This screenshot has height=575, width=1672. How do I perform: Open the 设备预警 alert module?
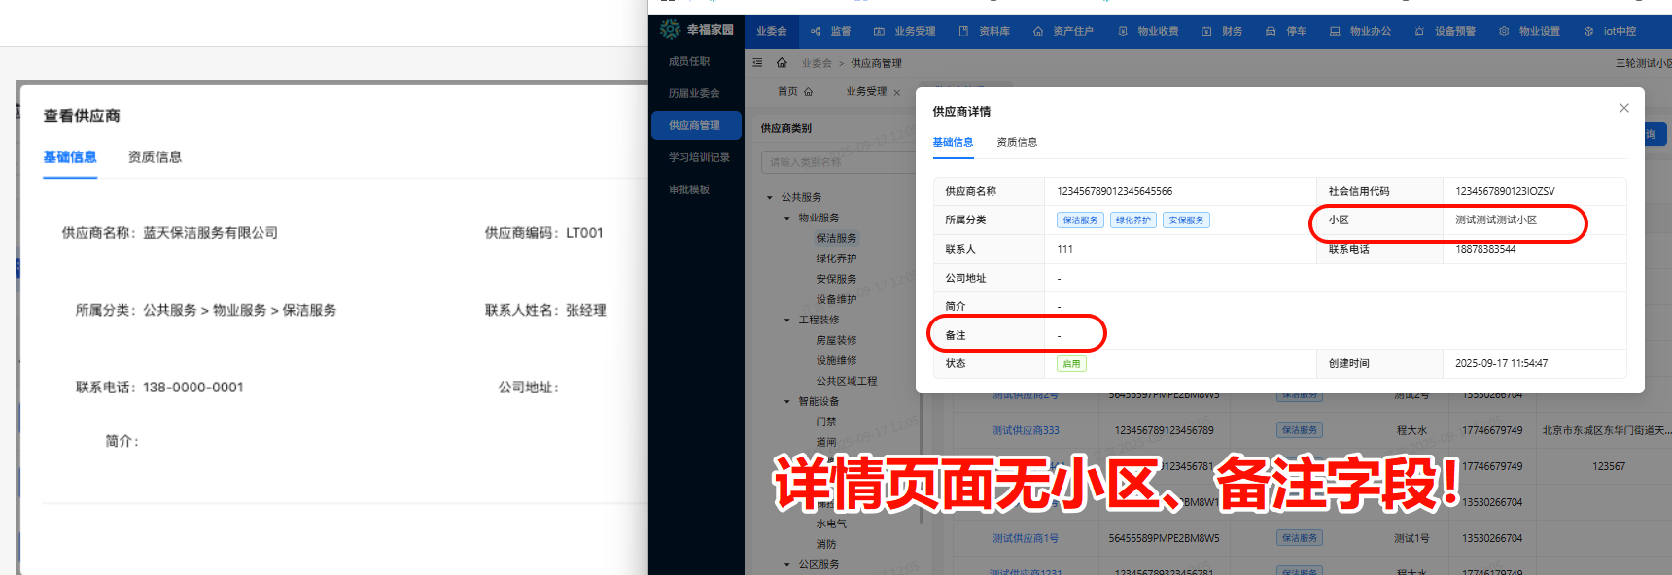click(x=1445, y=31)
